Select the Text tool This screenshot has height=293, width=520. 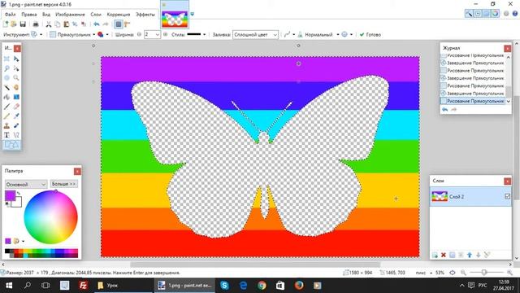point(6,135)
